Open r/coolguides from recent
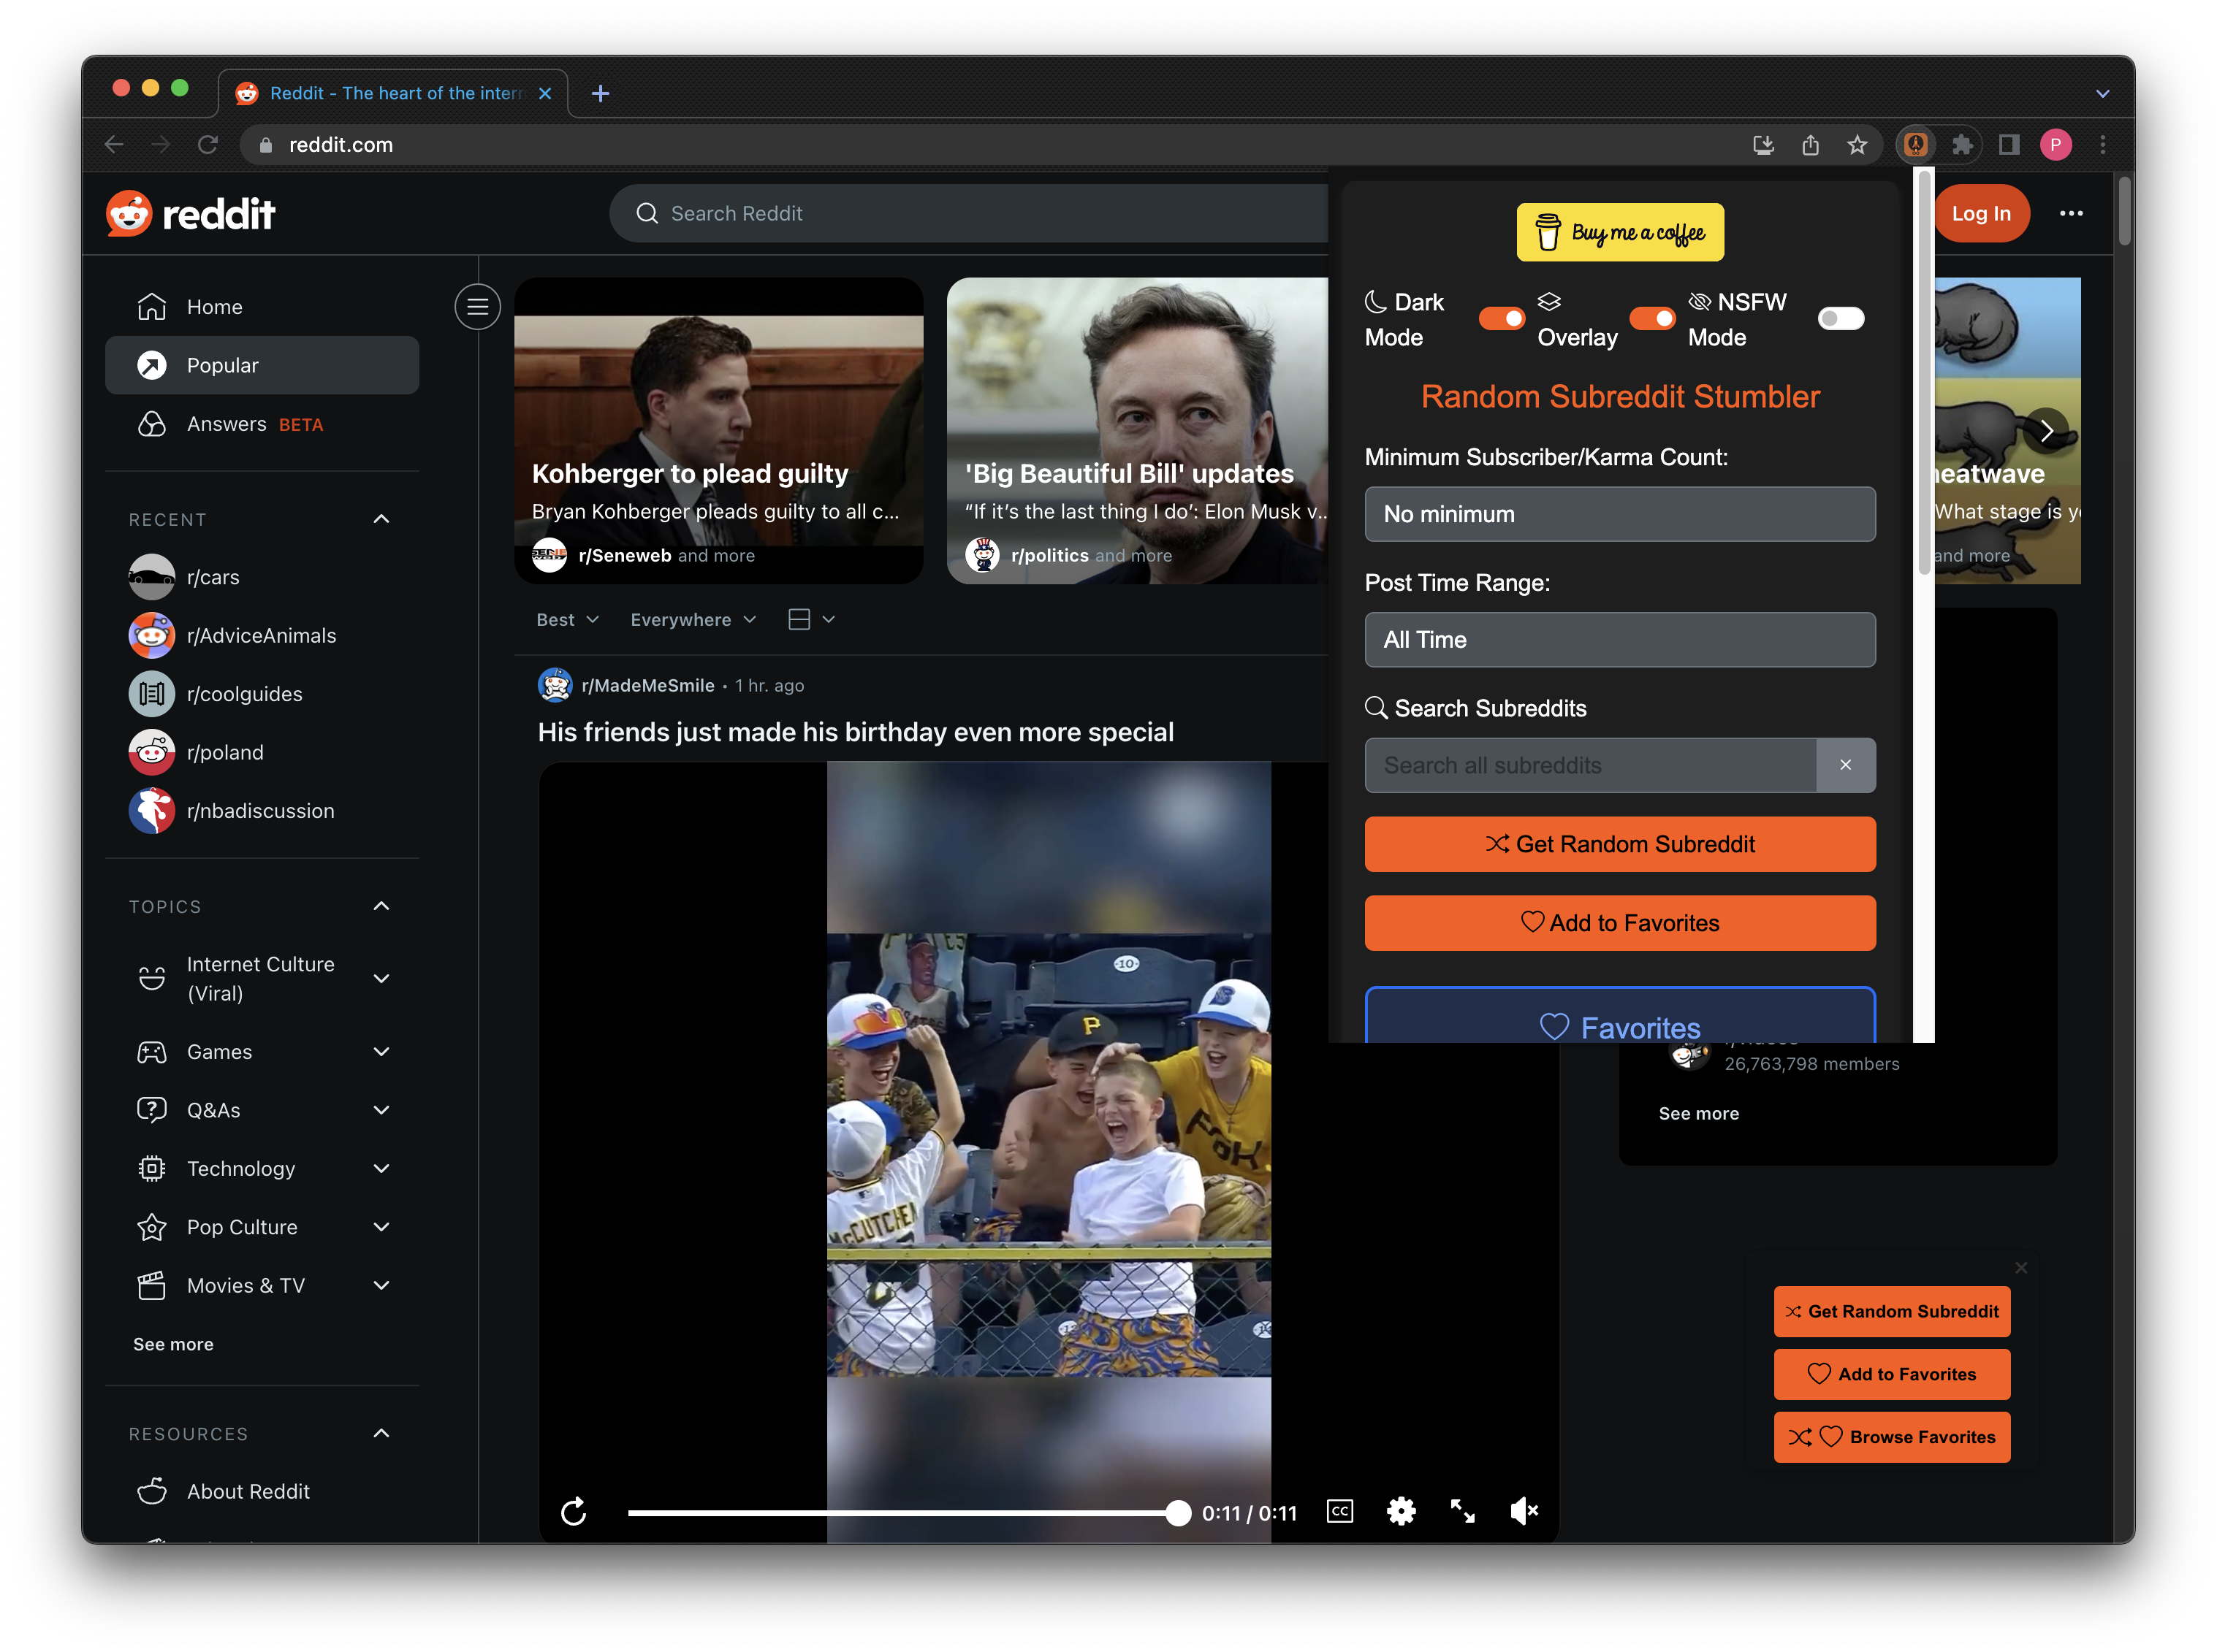This screenshot has width=2217, height=1652. coord(261,694)
